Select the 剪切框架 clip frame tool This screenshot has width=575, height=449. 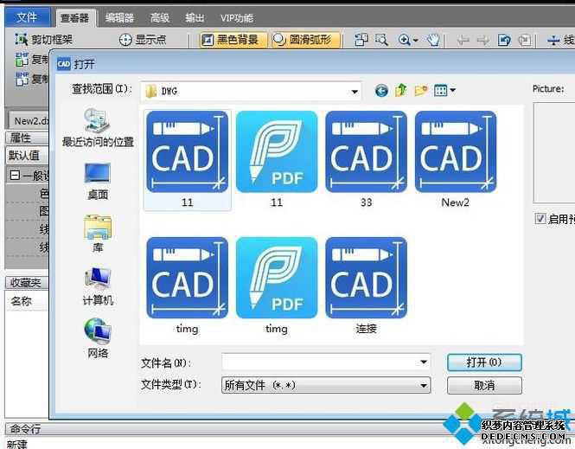point(44,39)
